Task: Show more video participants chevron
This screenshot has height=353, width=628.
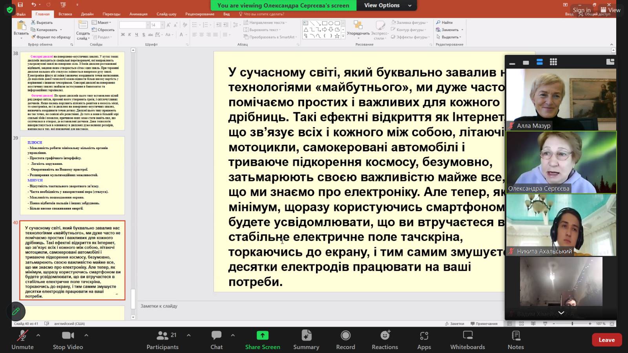Action: click(561, 313)
